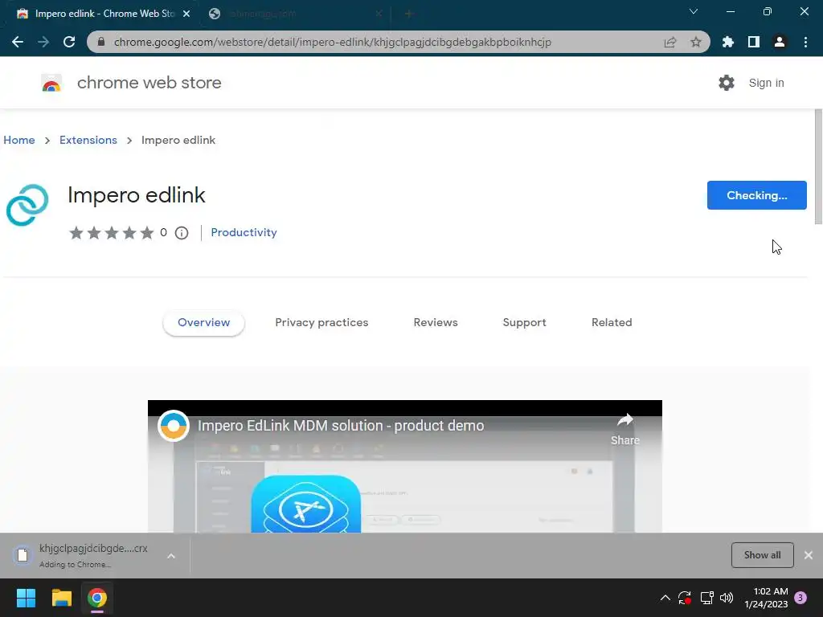Toggle the browser side panel
The width and height of the screenshot is (823, 617).
click(754, 42)
